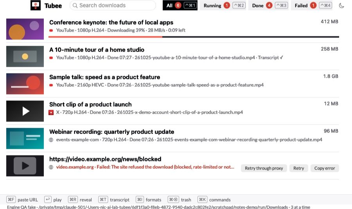This screenshot has width=352, height=209.
Task: Click the blocked video placeholder thumbnail
Action: click(25, 166)
